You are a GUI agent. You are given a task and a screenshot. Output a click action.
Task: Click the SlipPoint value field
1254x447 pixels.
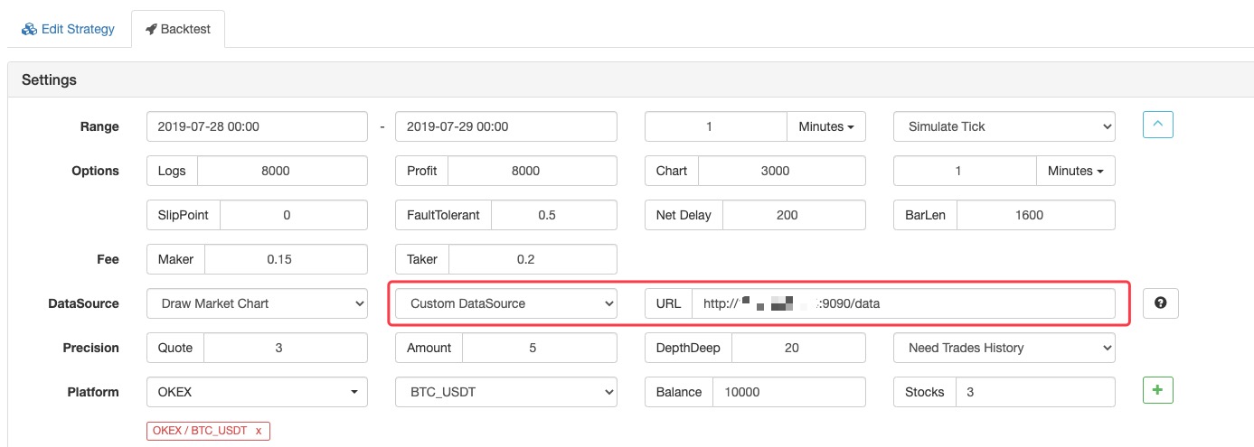coord(293,215)
